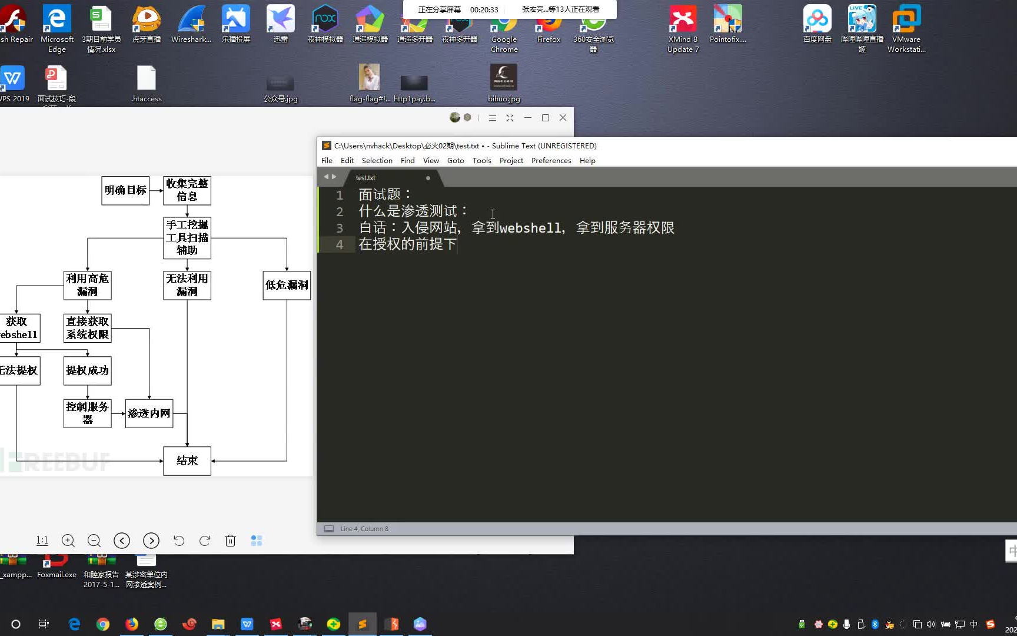This screenshot has height=636, width=1017.
Task: Switch to the test.txt tab
Action: 365,178
